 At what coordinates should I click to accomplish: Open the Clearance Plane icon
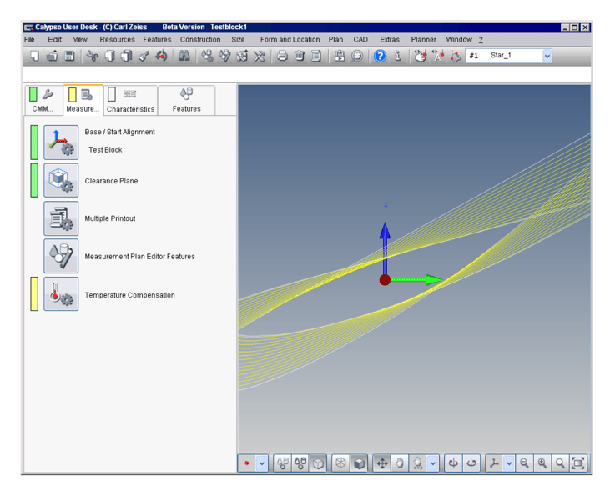61,180
